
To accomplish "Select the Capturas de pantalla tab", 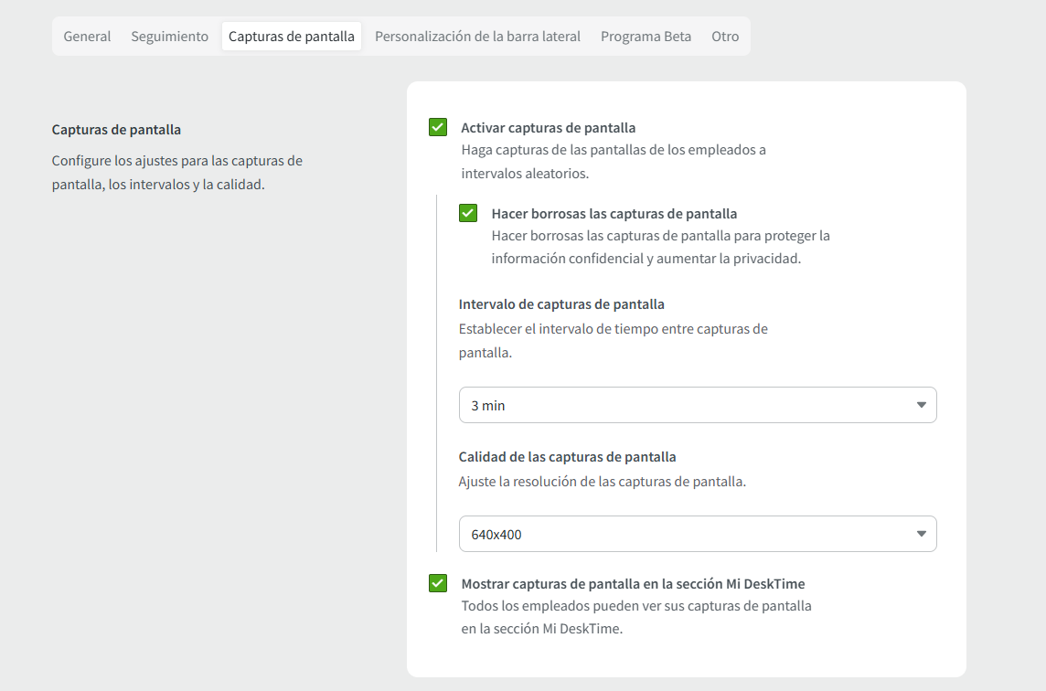I will pos(292,37).
